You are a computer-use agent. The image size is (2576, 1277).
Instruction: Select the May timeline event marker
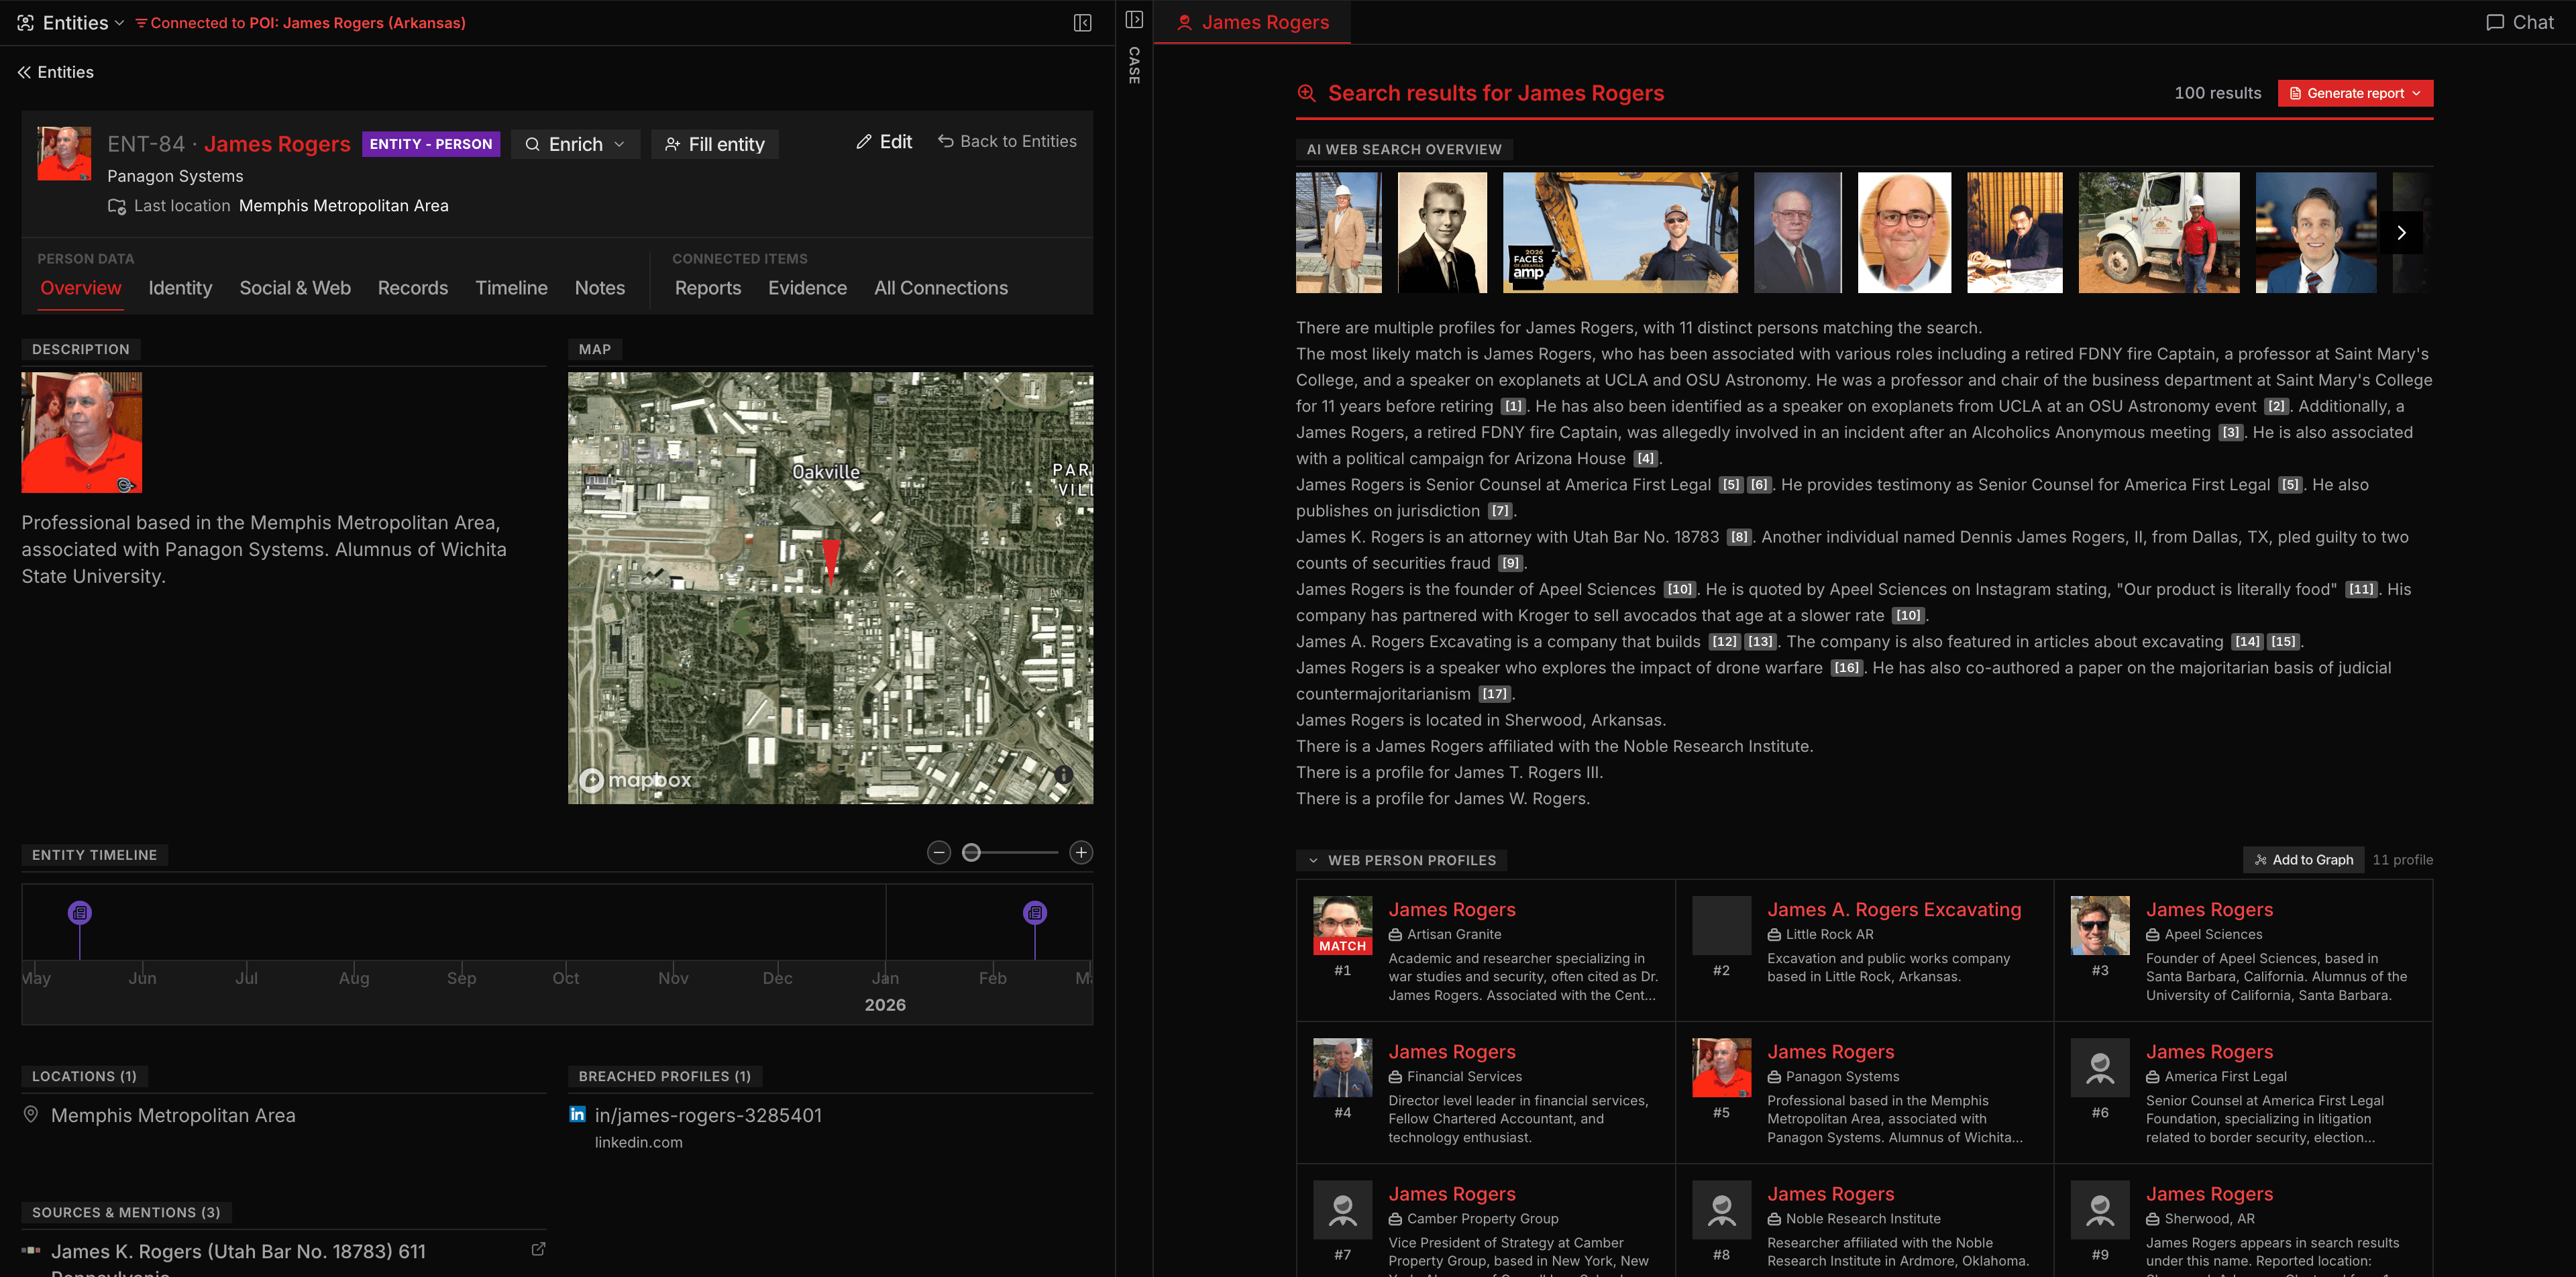tap(80, 912)
